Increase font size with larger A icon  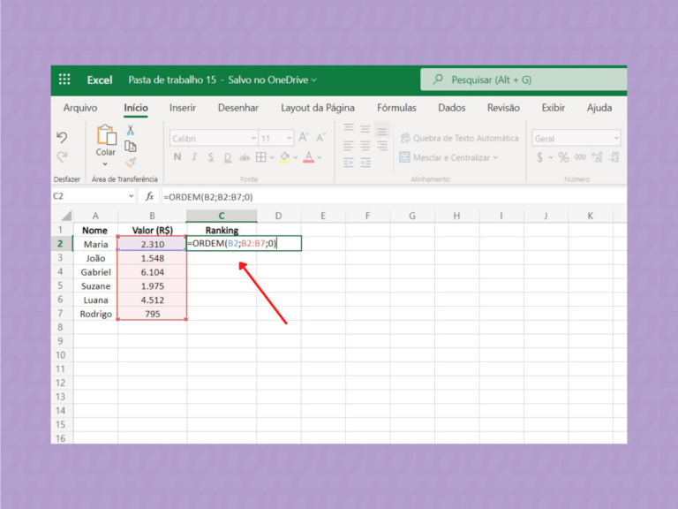click(x=304, y=138)
